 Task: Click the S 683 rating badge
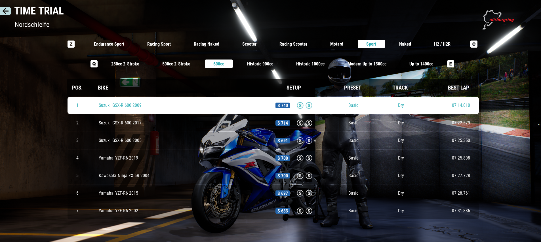283,211
